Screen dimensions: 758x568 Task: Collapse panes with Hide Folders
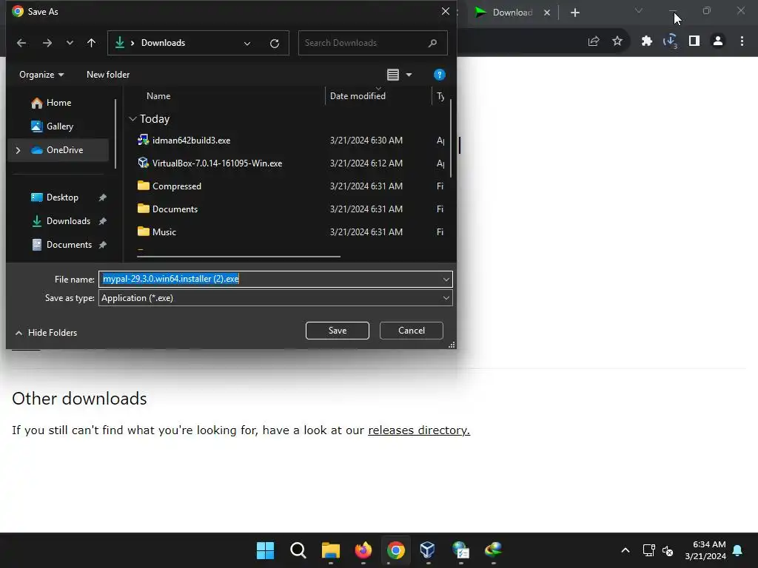pos(47,332)
